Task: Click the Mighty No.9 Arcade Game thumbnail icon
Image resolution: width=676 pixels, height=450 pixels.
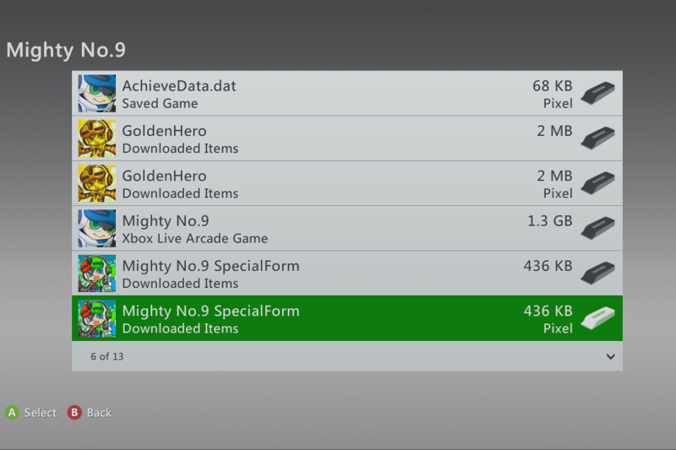Action: [97, 228]
